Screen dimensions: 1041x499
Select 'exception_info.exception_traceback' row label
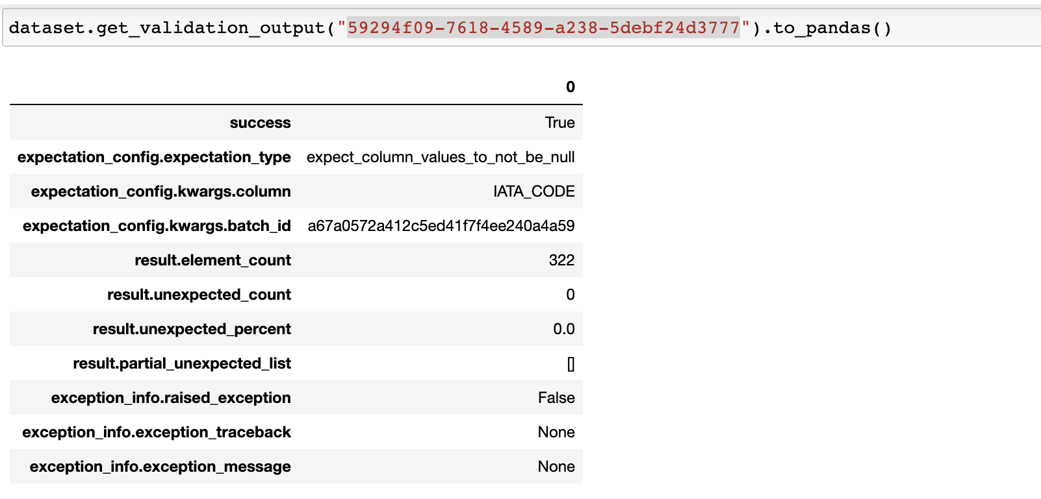coord(157,432)
